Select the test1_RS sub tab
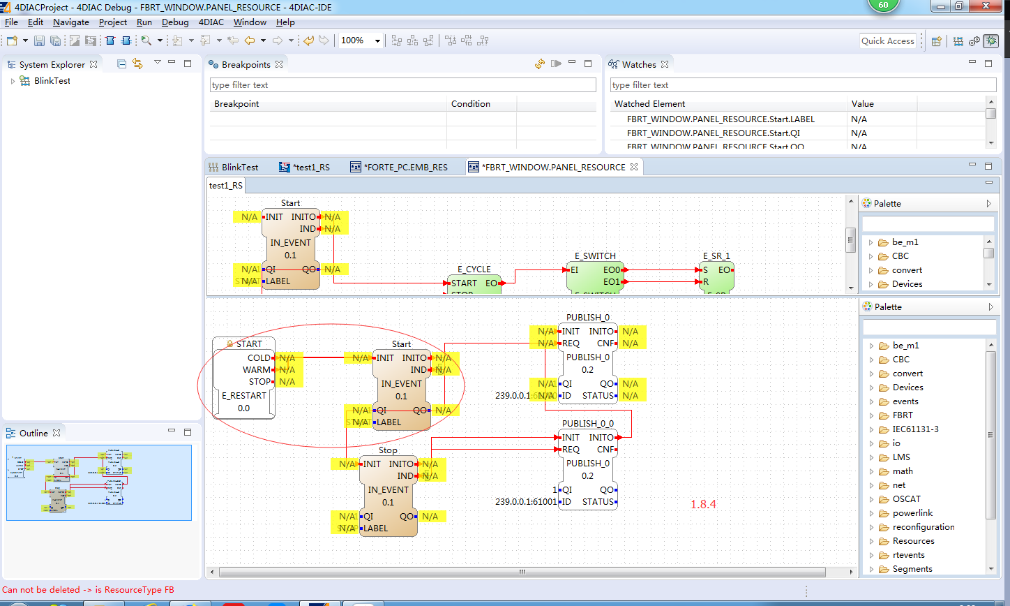 click(x=227, y=186)
